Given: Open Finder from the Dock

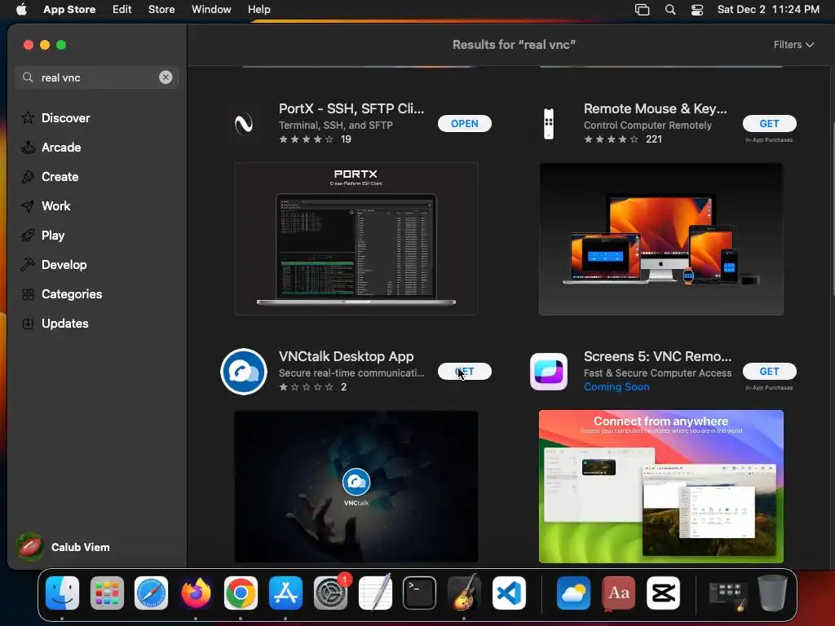Looking at the screenshot, I should pos(62,593).
